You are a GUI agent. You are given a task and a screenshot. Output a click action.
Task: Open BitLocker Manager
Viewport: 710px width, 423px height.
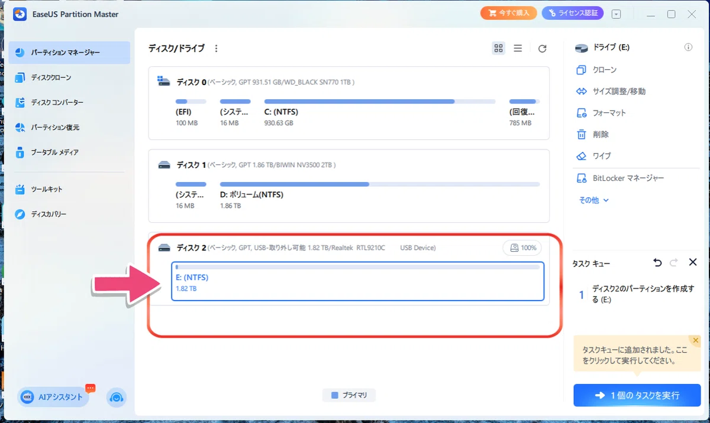(620, 178)
